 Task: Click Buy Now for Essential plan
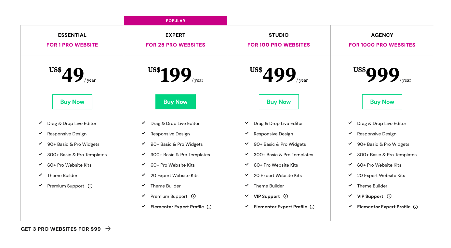tap(72, 102)
